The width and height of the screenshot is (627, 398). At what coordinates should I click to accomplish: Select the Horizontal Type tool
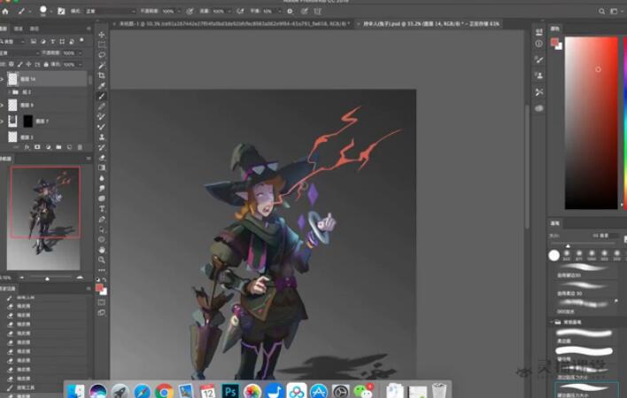point(102,209)
